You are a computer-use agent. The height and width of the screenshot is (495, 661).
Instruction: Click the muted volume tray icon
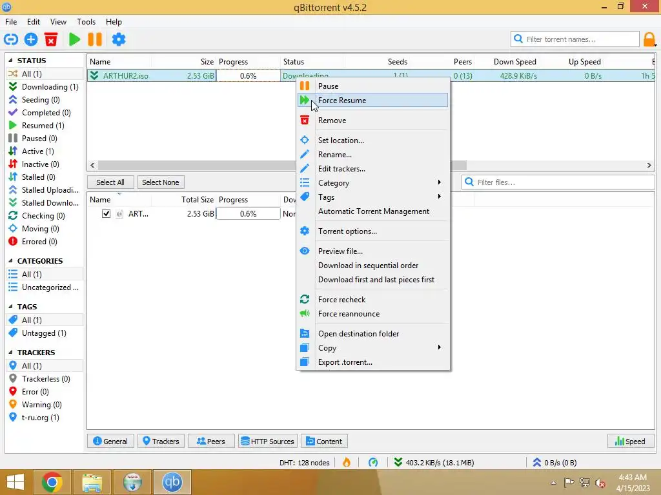600,482
